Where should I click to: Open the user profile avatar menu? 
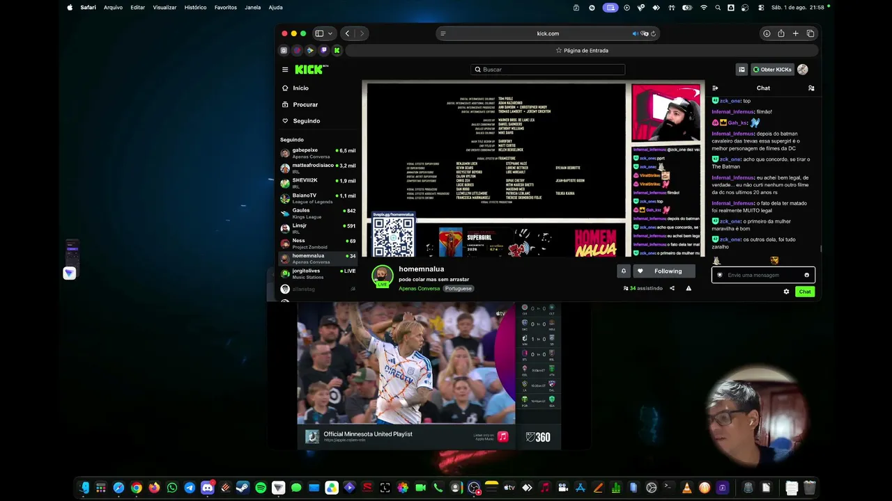[803, 70]
